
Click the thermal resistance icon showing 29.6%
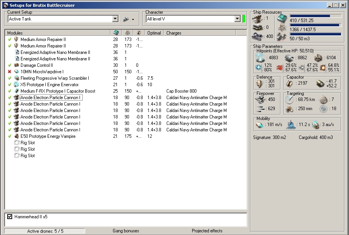280,67
